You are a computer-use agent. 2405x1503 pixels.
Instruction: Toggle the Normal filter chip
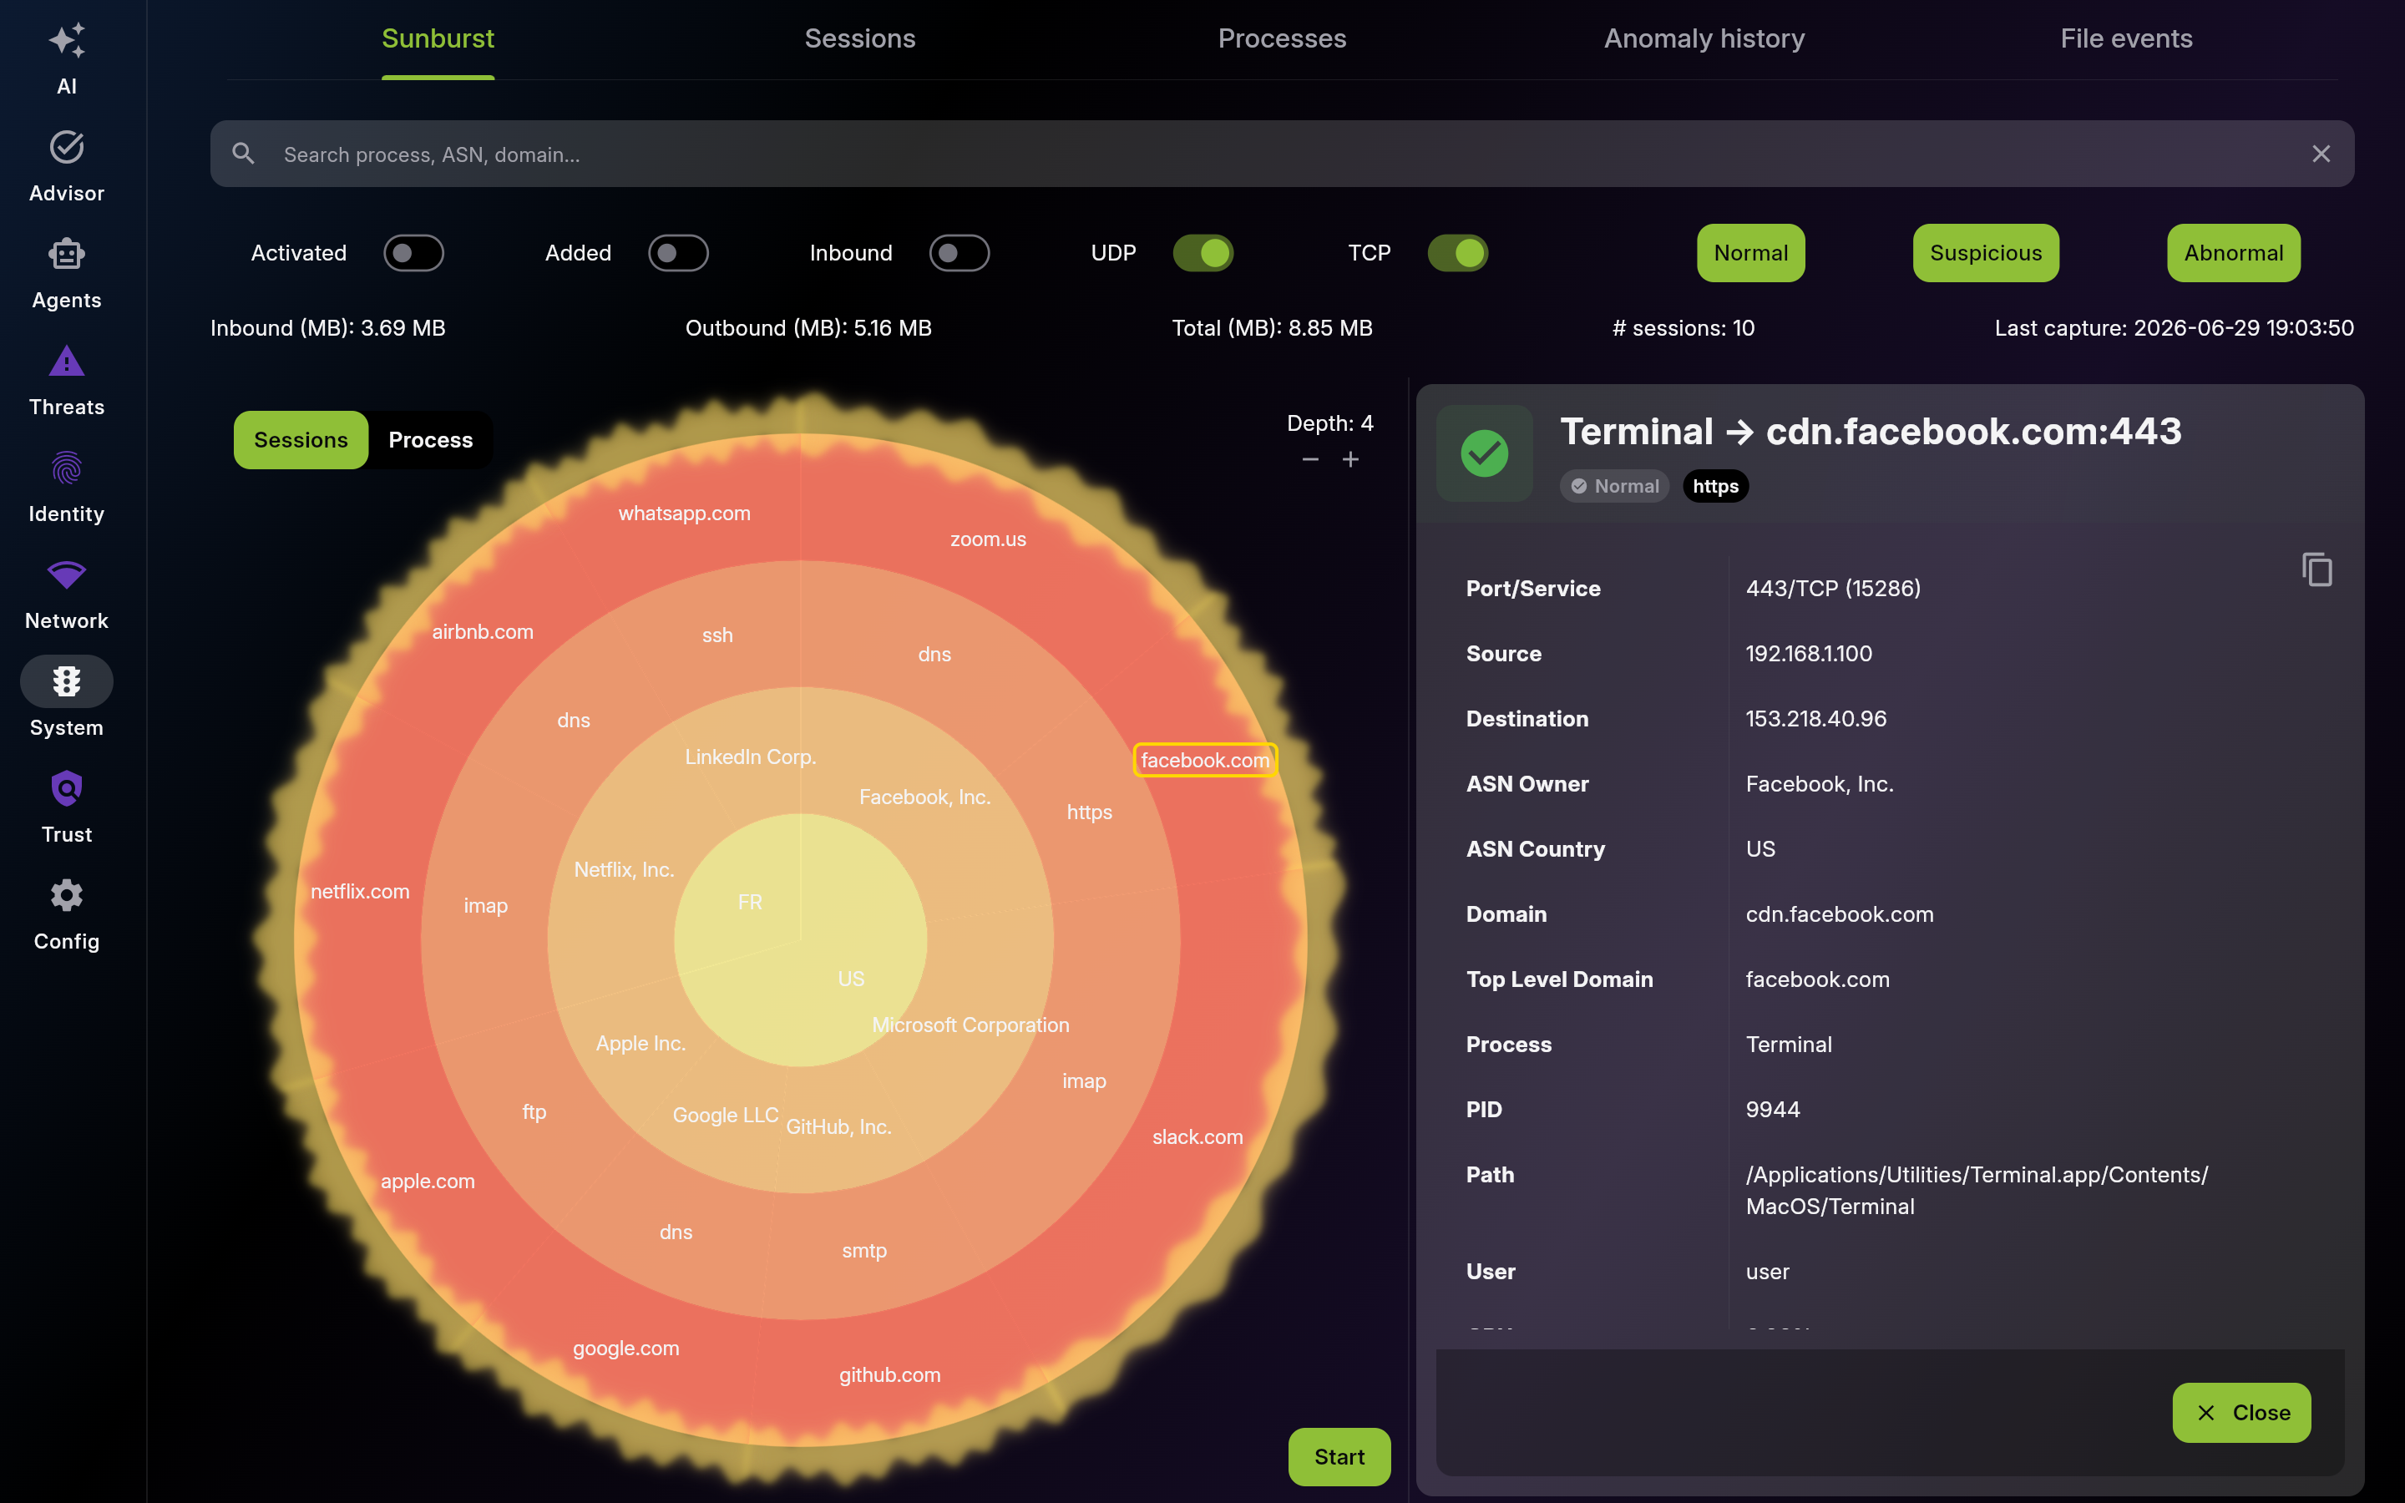1750,252
